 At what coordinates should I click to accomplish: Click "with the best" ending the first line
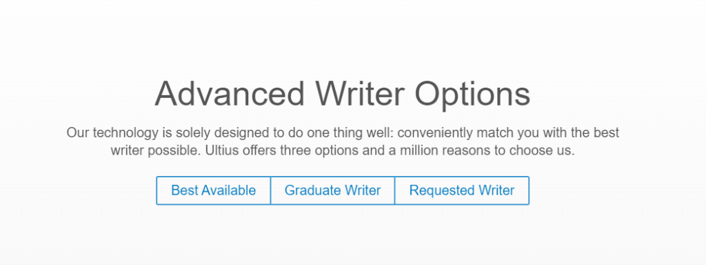coord(581,133)
